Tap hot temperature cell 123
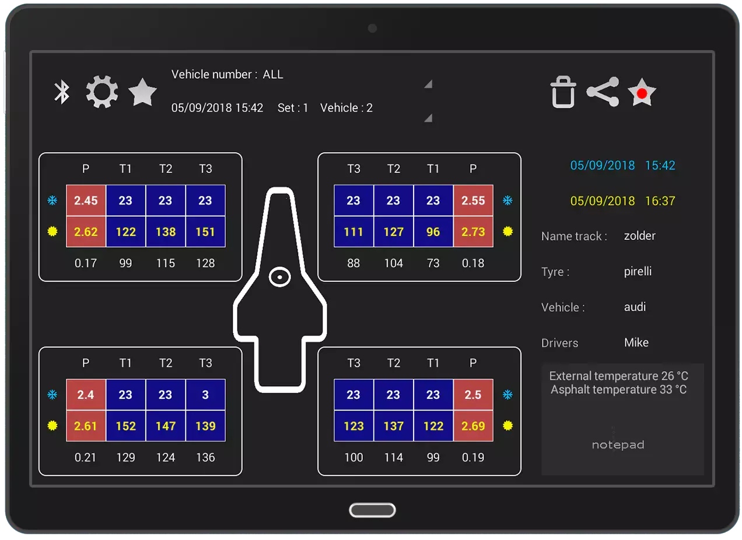742x540 pixels. tap(353, 426)
